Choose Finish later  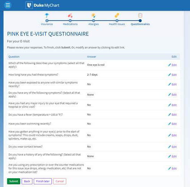[x=43, y=181]
